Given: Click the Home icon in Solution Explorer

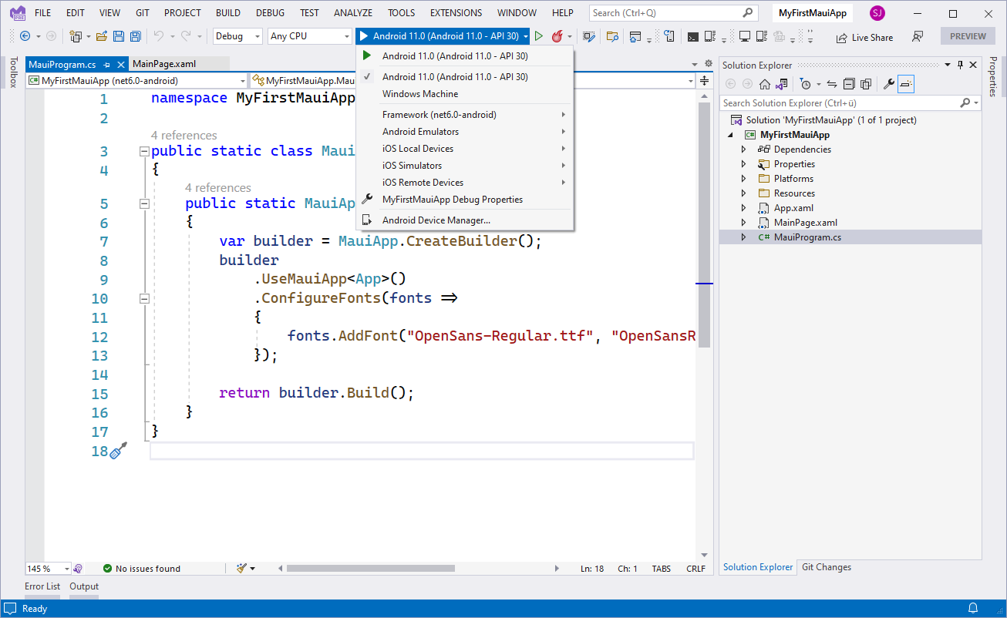Looking at the screenshot, I should 764,84.
